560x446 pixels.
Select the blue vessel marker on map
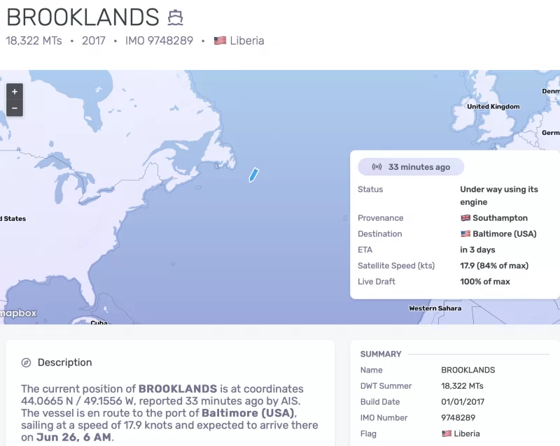coord(254,175)
